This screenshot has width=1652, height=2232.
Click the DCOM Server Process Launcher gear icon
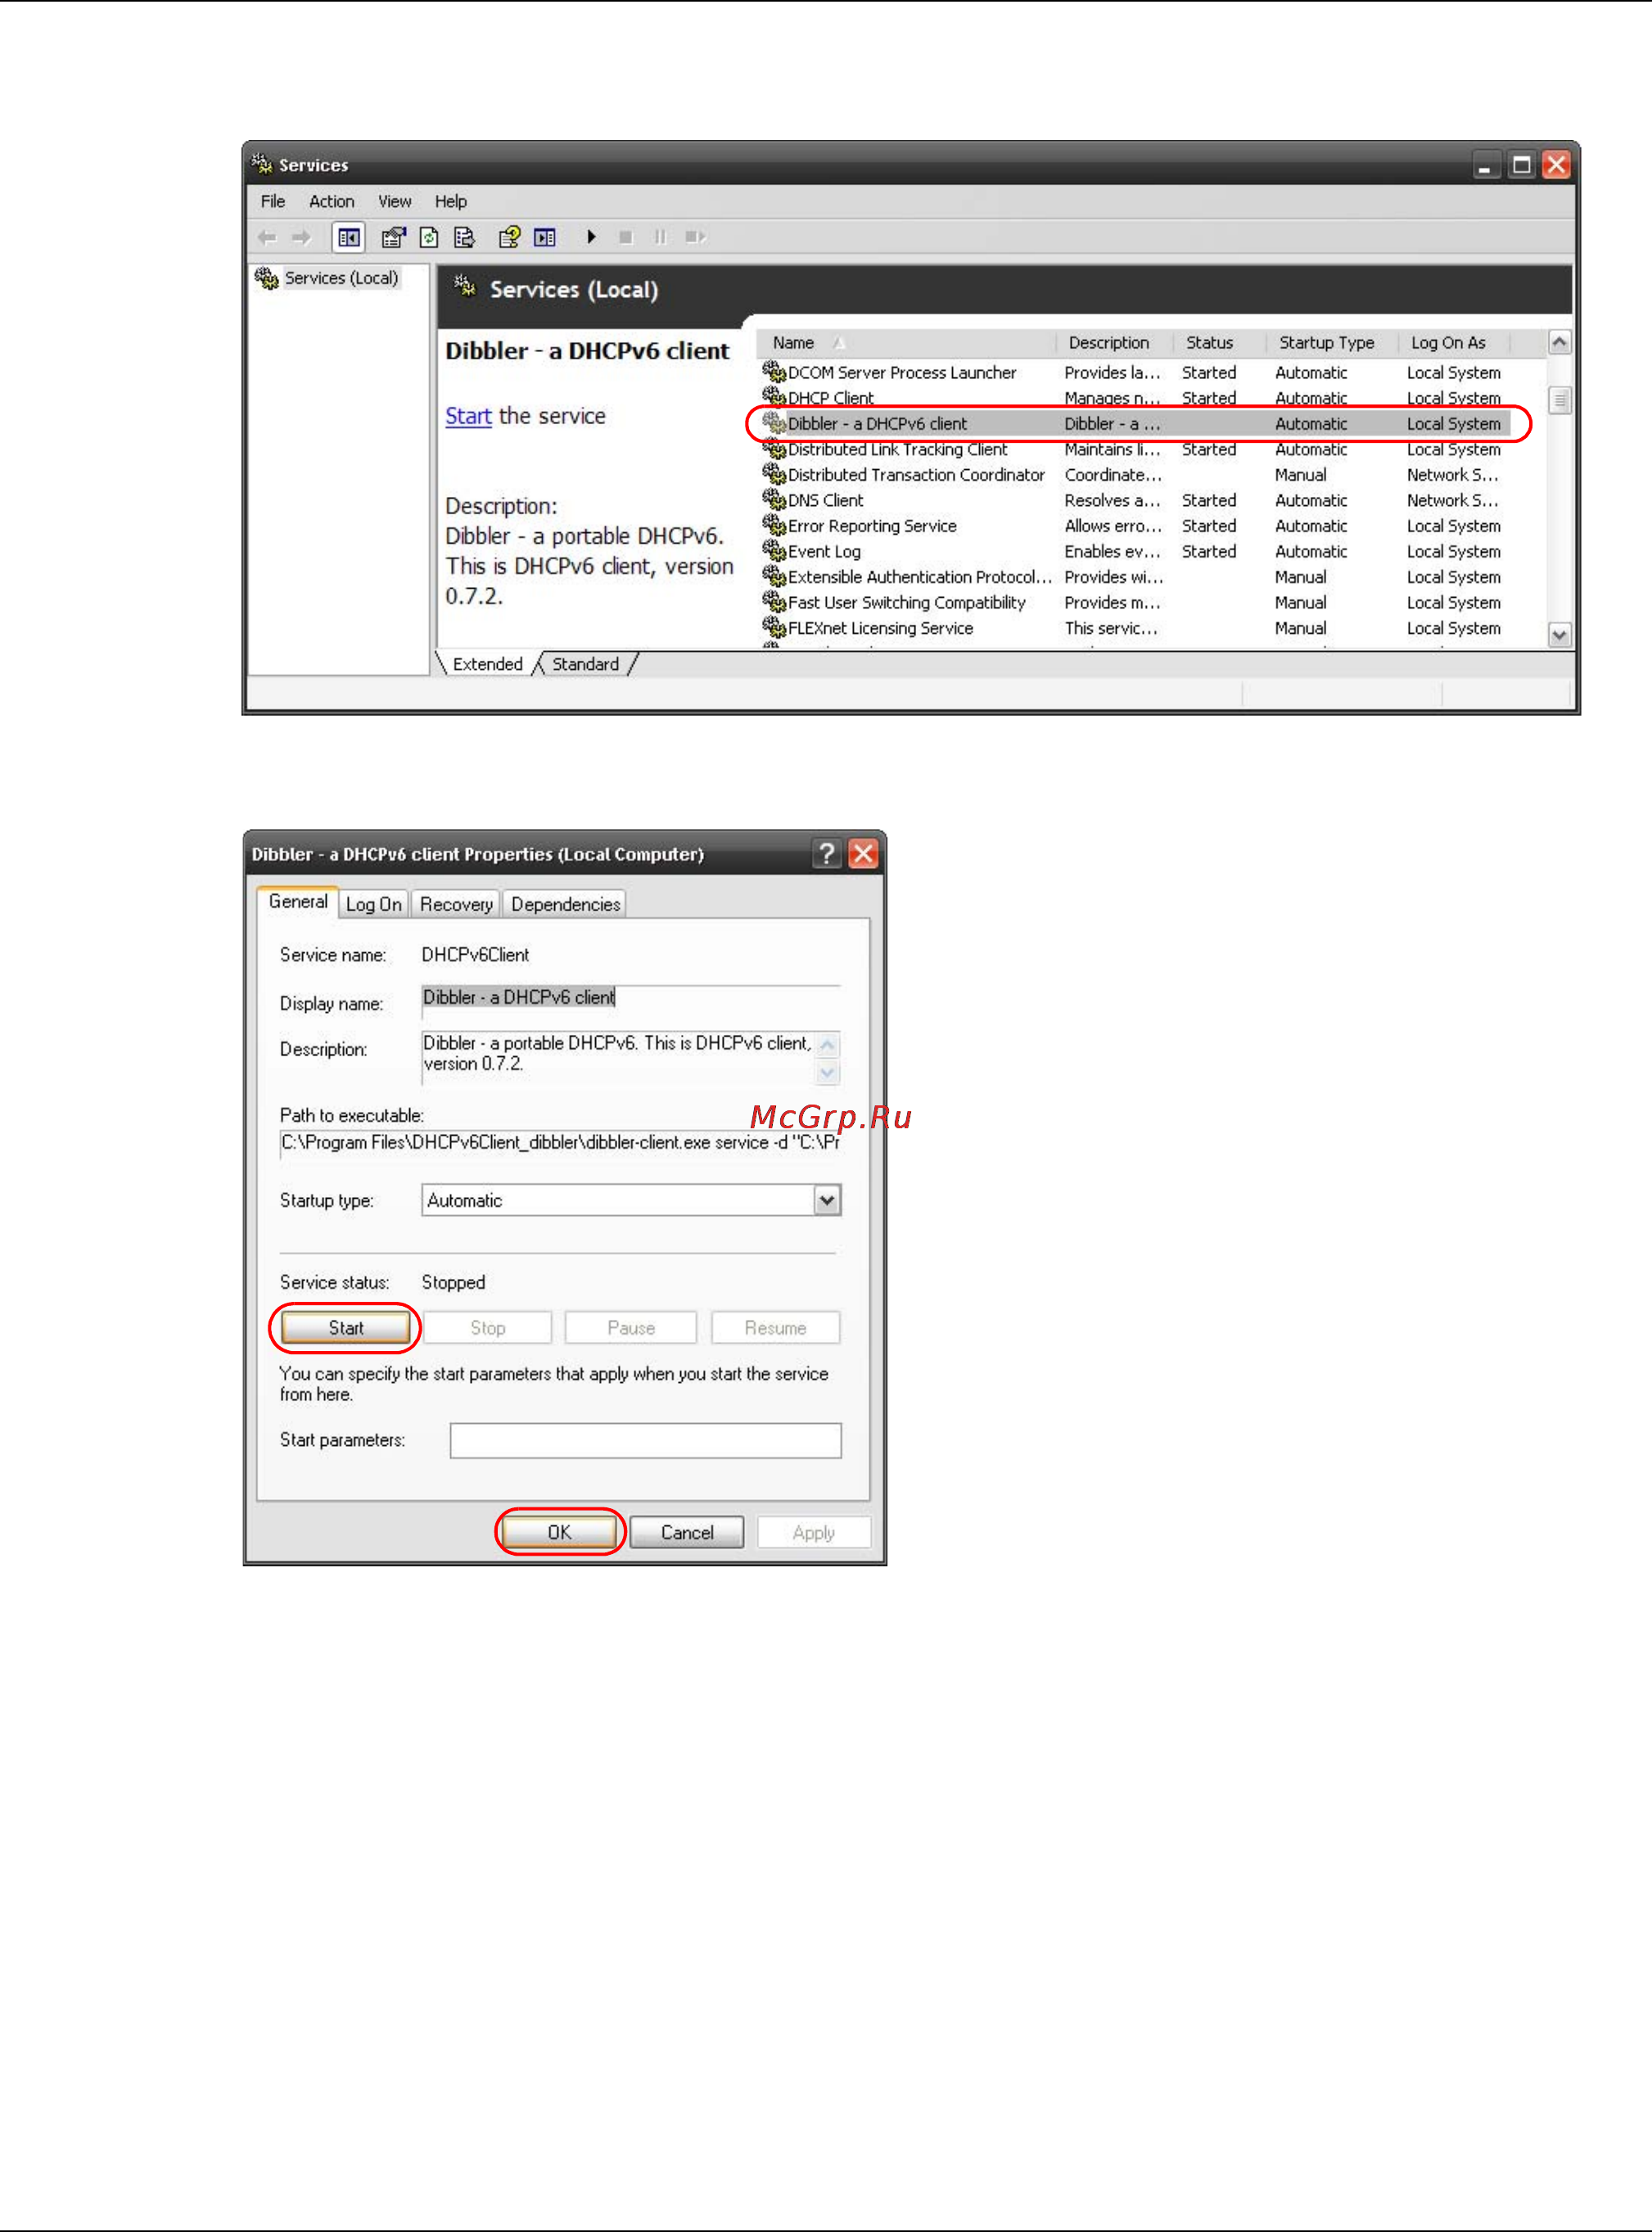[x=774, y=372]
